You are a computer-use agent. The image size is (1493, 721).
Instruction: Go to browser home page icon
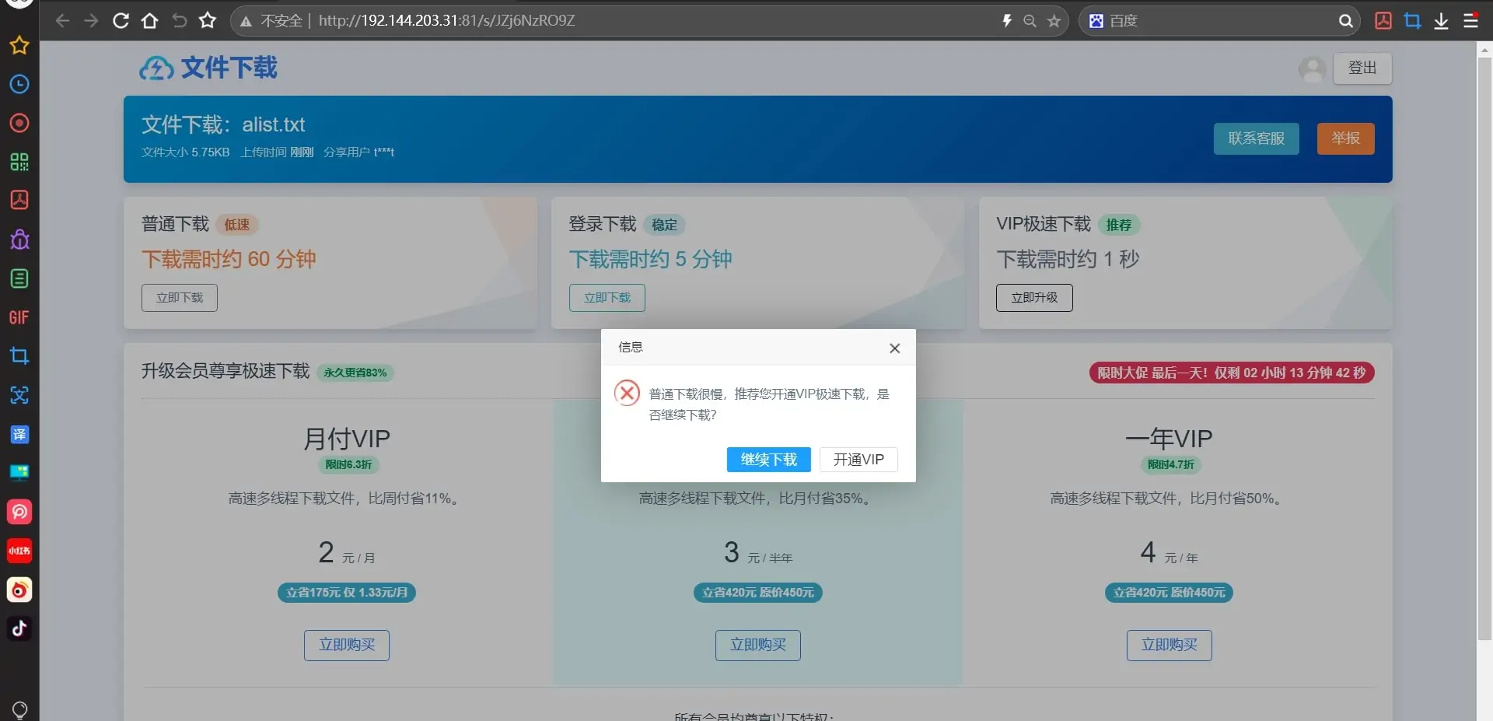click(x=149, y=21)
